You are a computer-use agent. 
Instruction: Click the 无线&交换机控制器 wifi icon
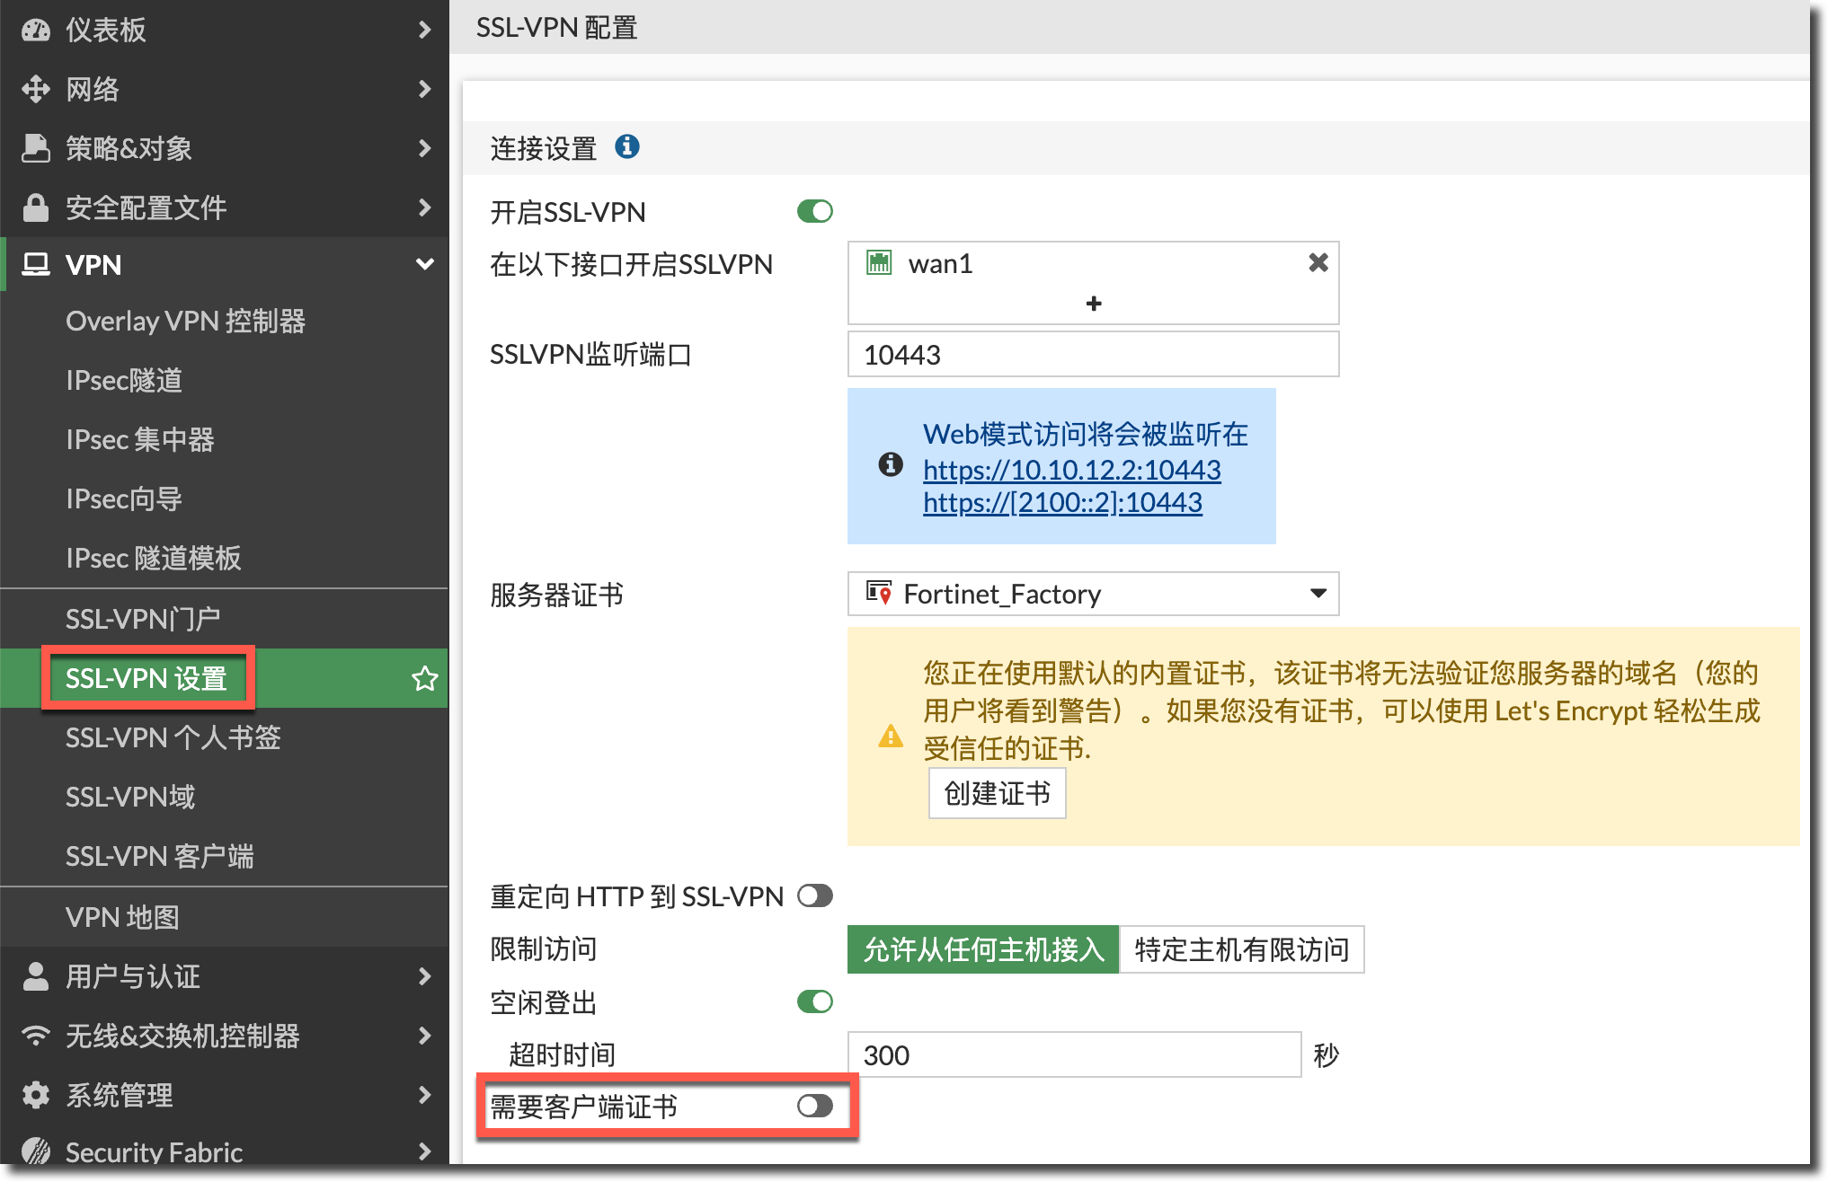point(36,1036)
